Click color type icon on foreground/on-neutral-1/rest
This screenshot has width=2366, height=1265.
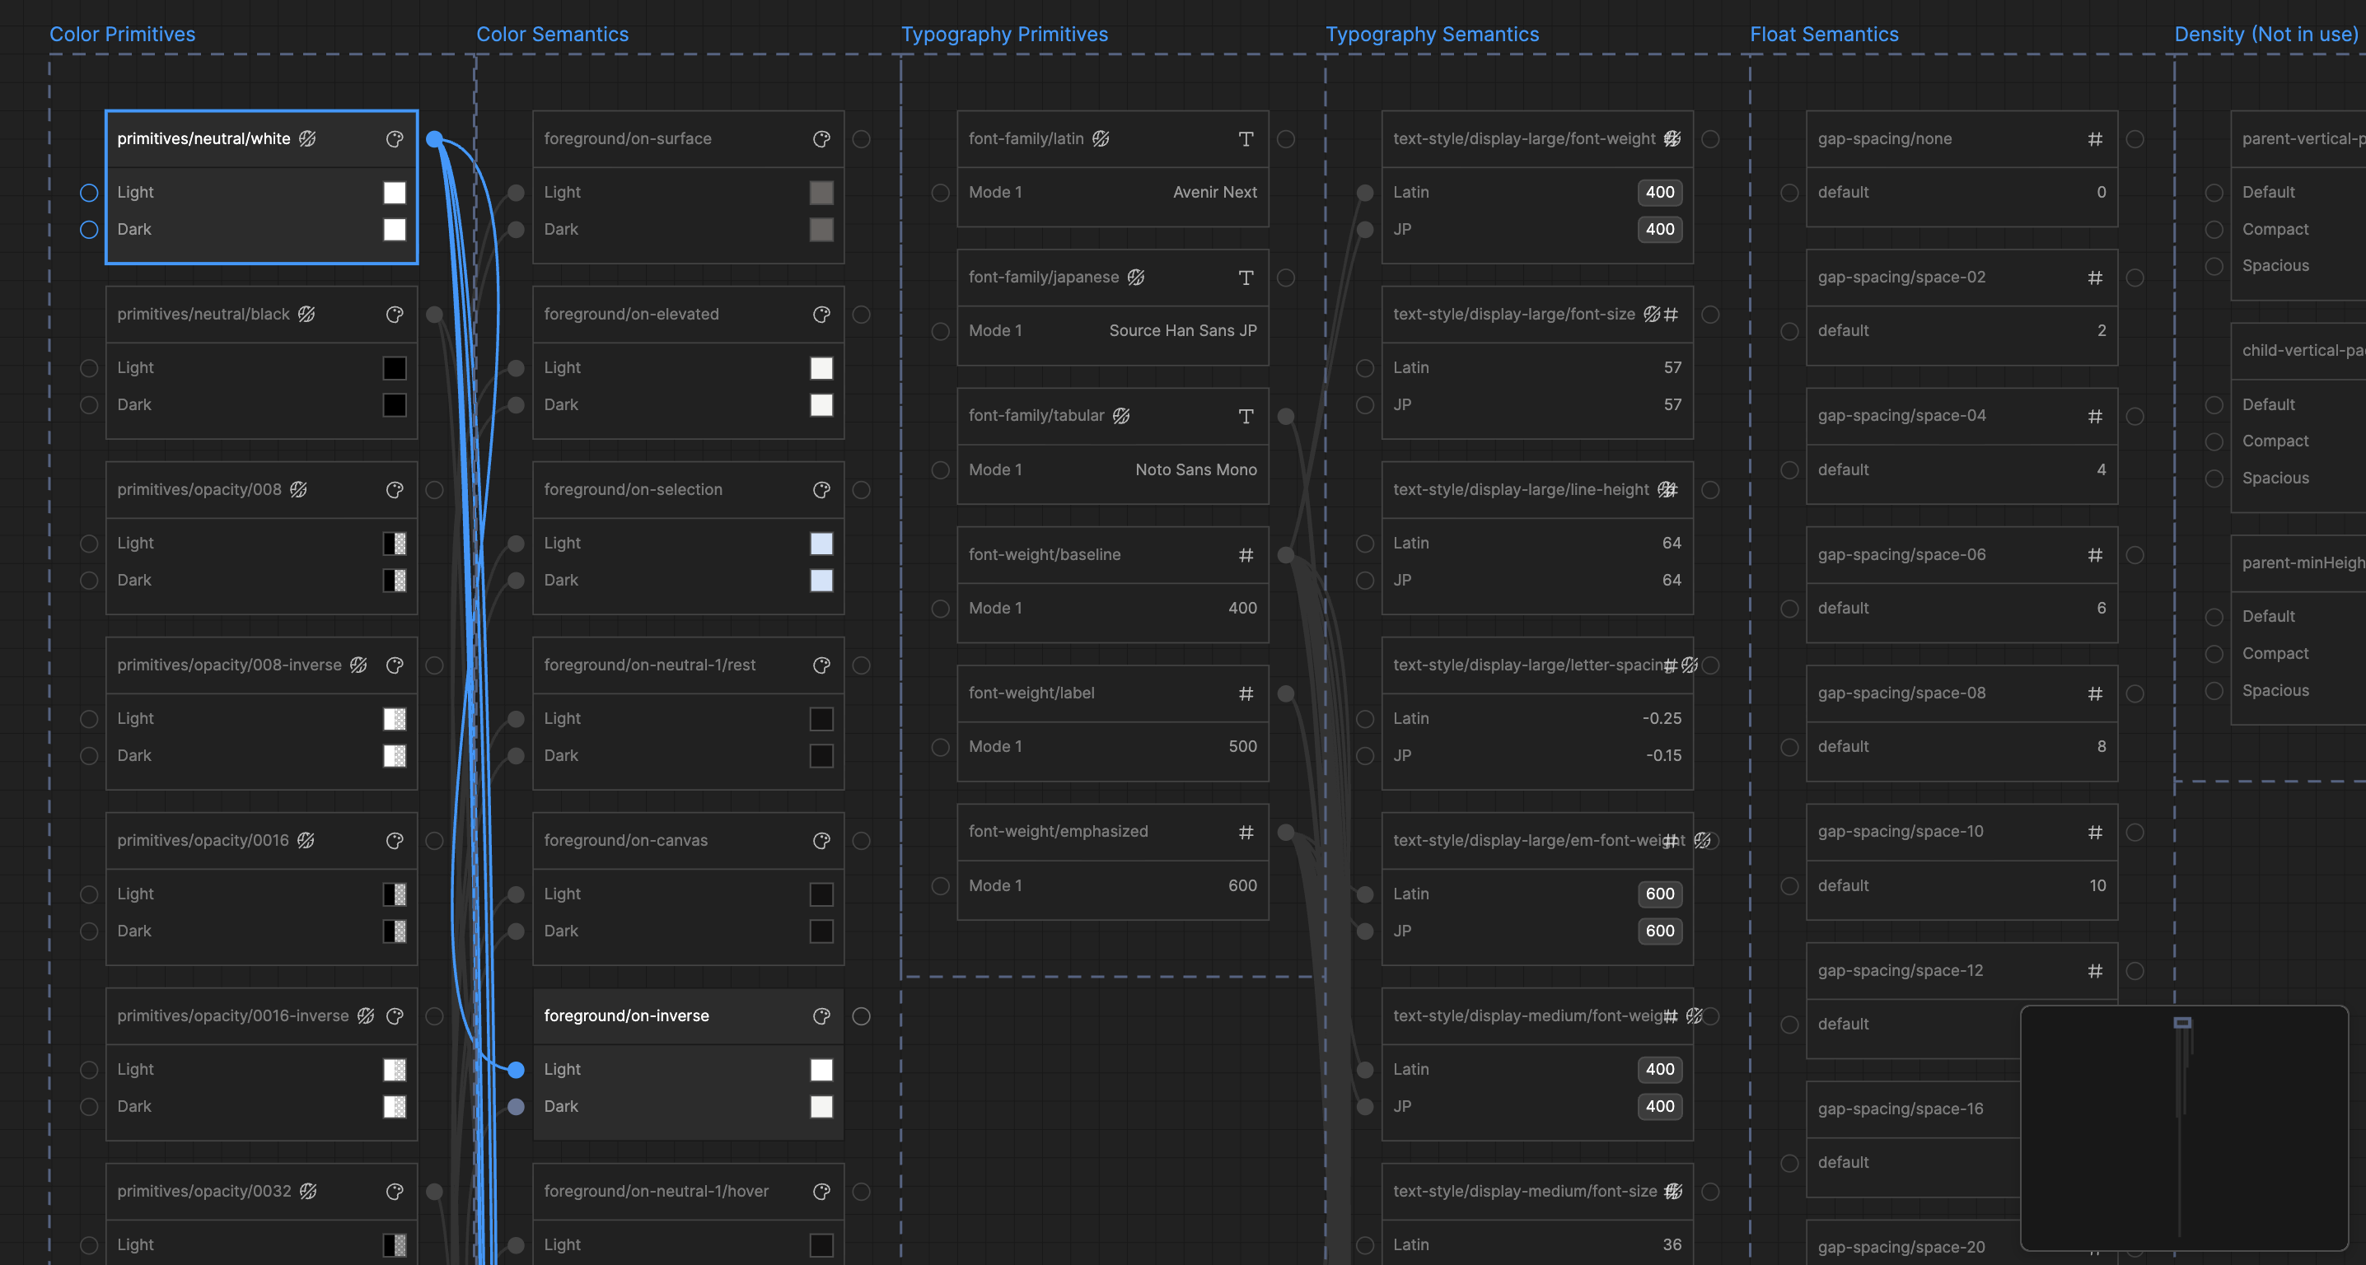coord(822,665)
